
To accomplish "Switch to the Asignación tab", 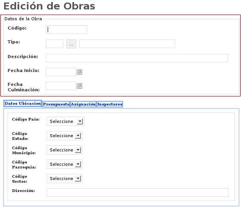I will pos(83,104).
